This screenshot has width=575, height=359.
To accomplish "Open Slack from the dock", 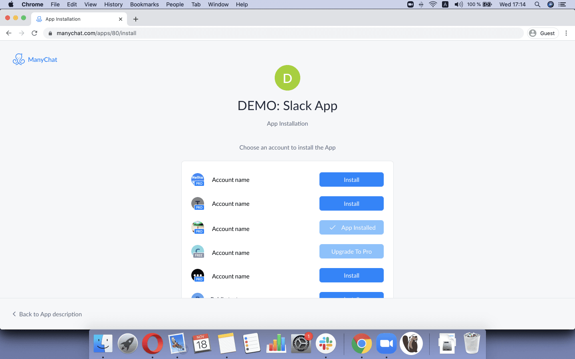I will tap(326, 343).
